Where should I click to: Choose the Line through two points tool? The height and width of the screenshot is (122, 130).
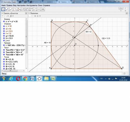(x=11, y=9)
